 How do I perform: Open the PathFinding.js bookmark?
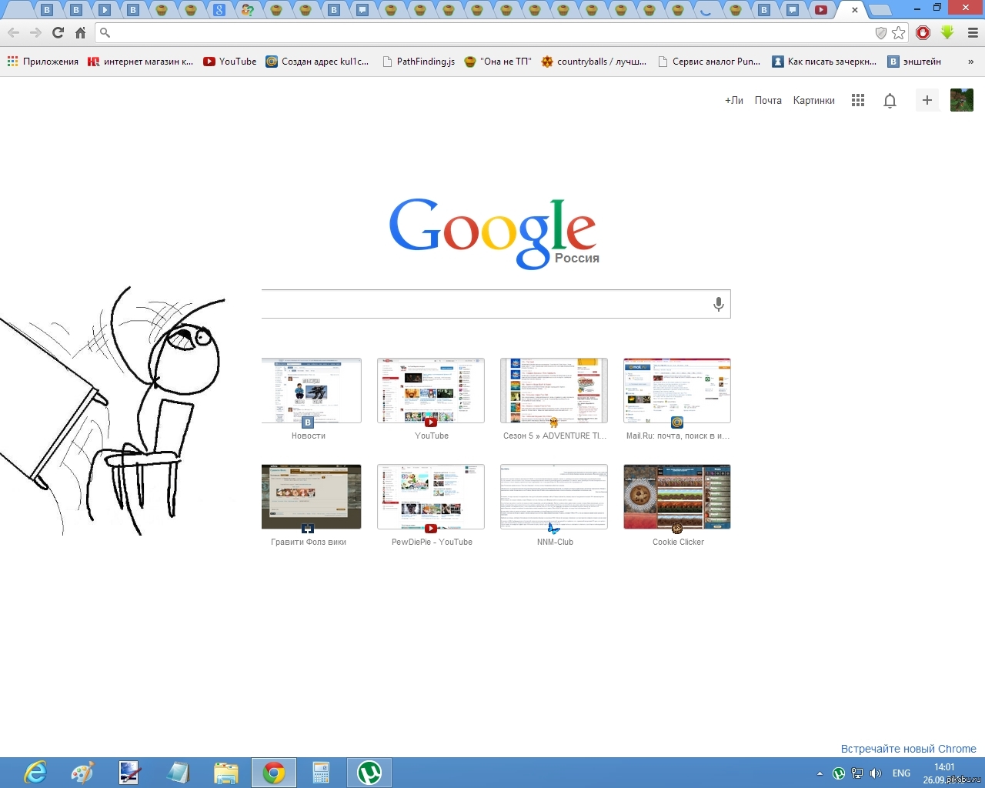click(418, 62)
